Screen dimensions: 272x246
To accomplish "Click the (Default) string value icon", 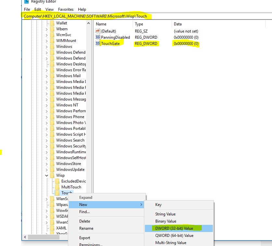I will click(x=98, y=31).
